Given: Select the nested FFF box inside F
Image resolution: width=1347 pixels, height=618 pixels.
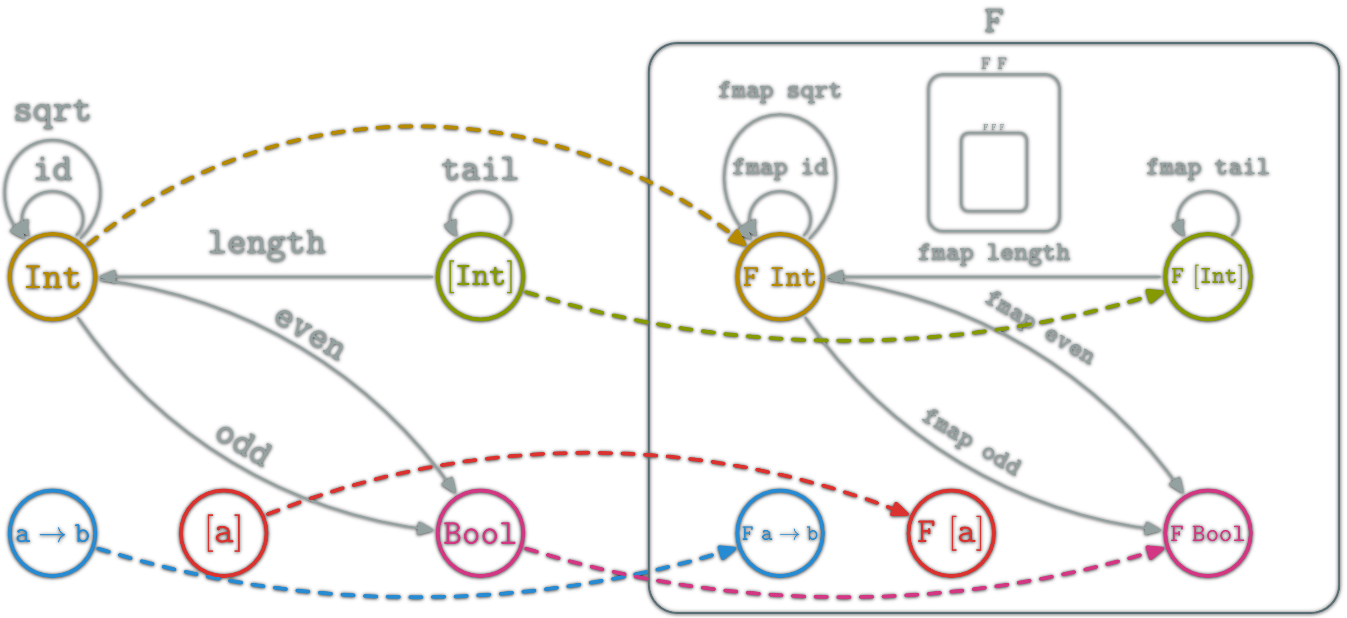Looking at the screenshot, I should [993, 168].
